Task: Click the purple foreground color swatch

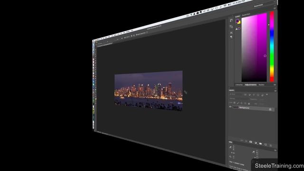Action: coord(237,21)
